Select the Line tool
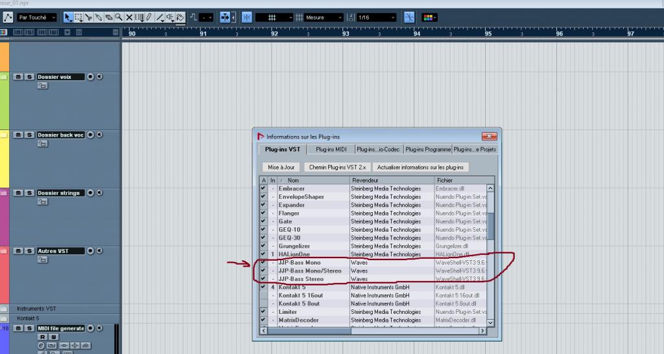The image size is (664, 354). click(160, 17)
